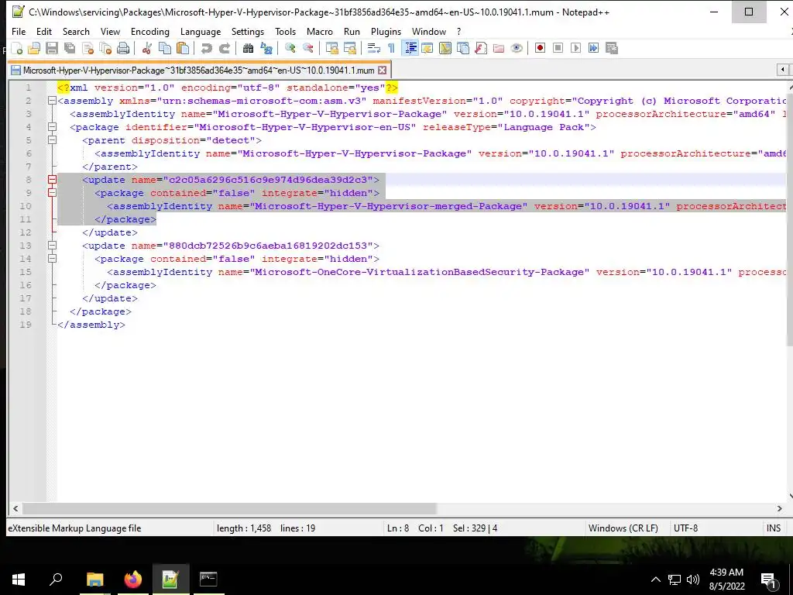793x595 pixels.
Task: Create a new file with New icon
Action: [x=17, y=48]
